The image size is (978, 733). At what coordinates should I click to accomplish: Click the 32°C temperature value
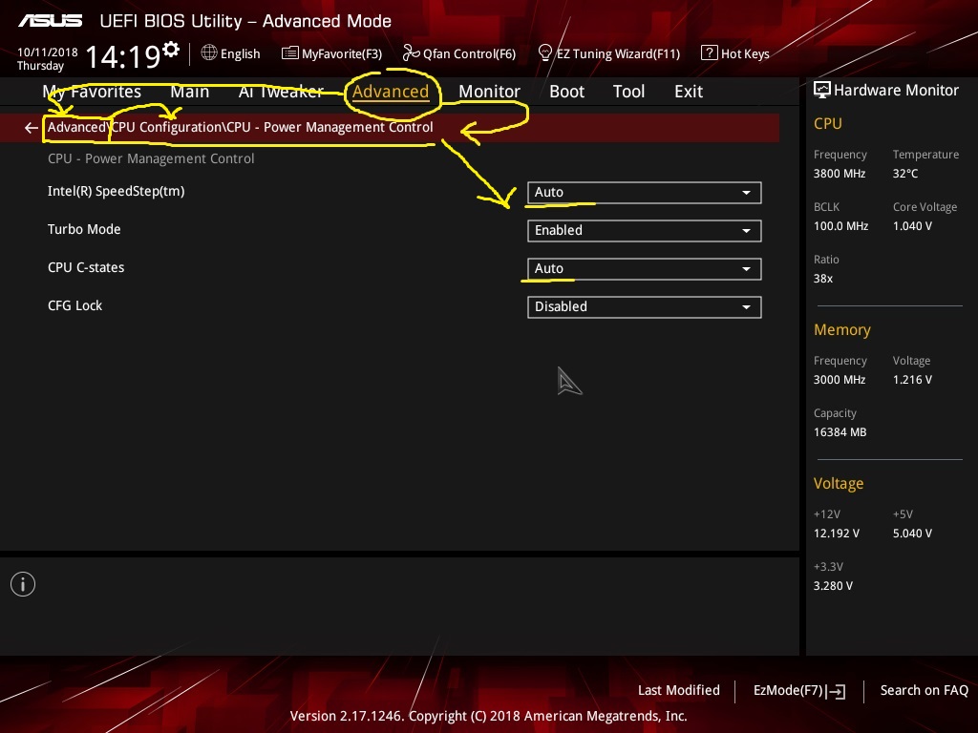point(905,174)
